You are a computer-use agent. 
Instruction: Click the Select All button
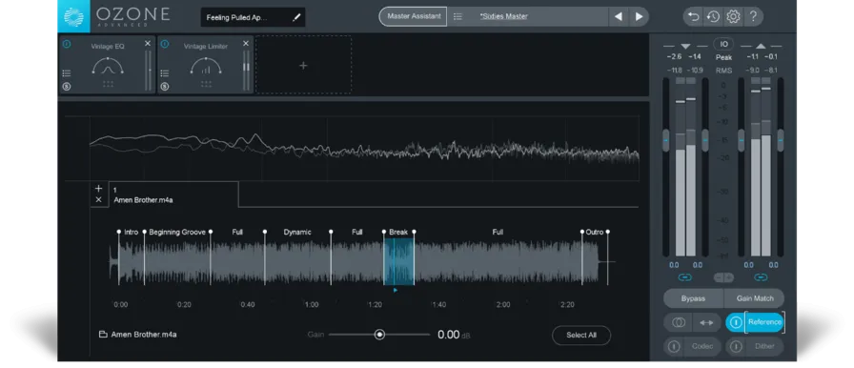click(x=581, y=336)
